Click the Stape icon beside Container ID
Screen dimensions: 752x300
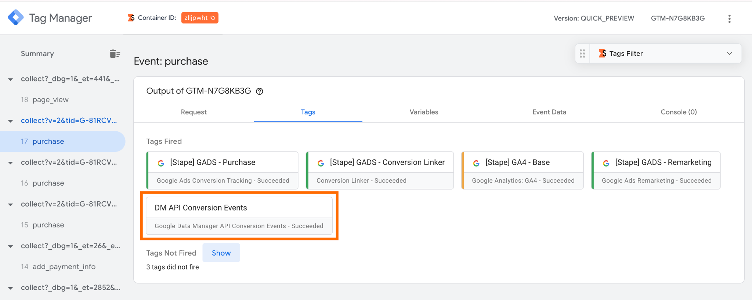click(x=131, y=18)
